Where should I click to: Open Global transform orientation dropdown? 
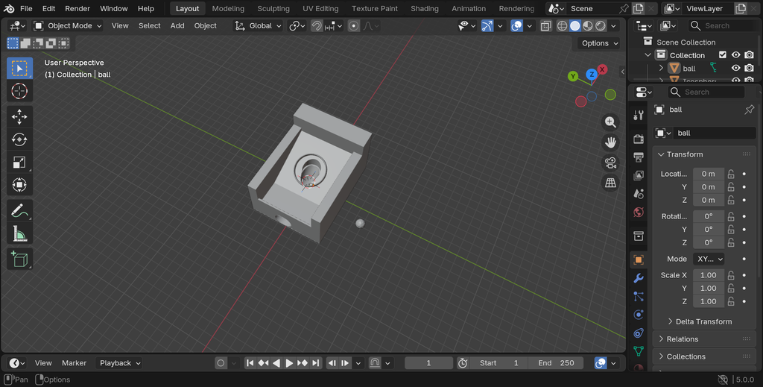[258, 26]
